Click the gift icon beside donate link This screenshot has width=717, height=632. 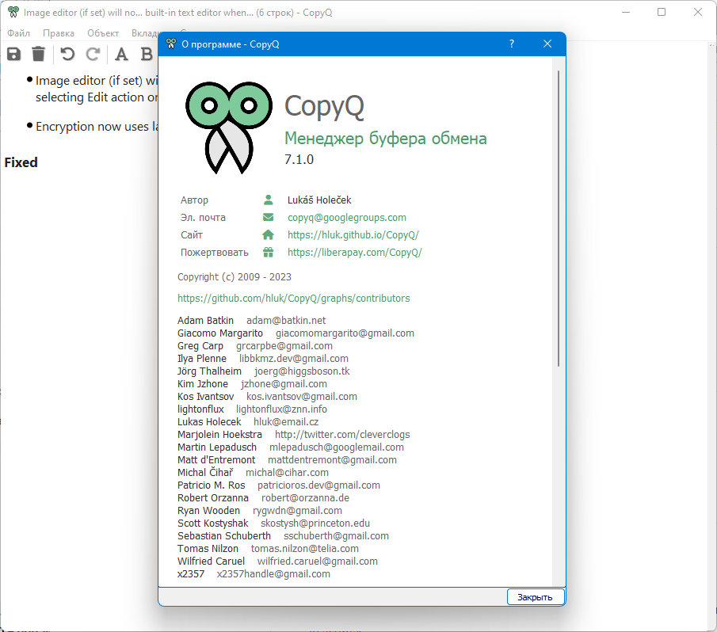point(268,252)
